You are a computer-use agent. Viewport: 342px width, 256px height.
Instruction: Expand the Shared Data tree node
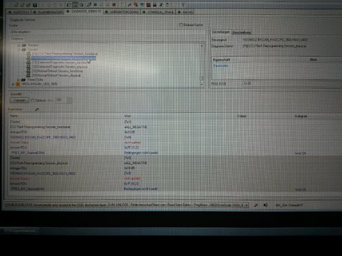(x=19, y=79)
